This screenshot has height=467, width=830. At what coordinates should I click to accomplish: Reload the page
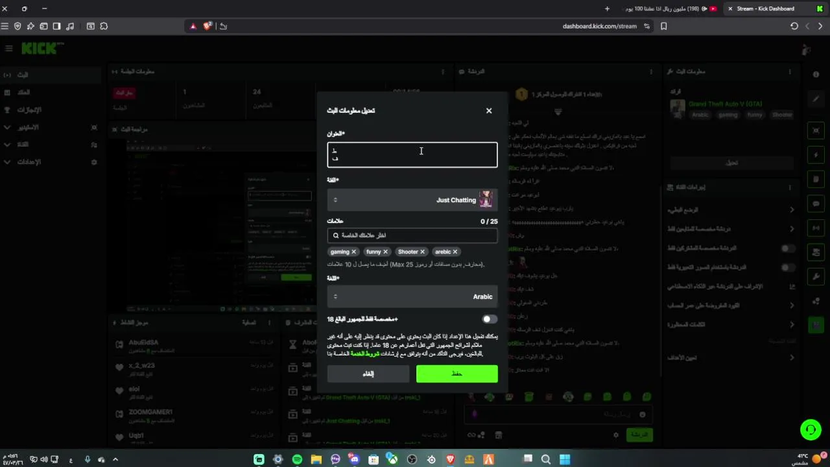794,26
